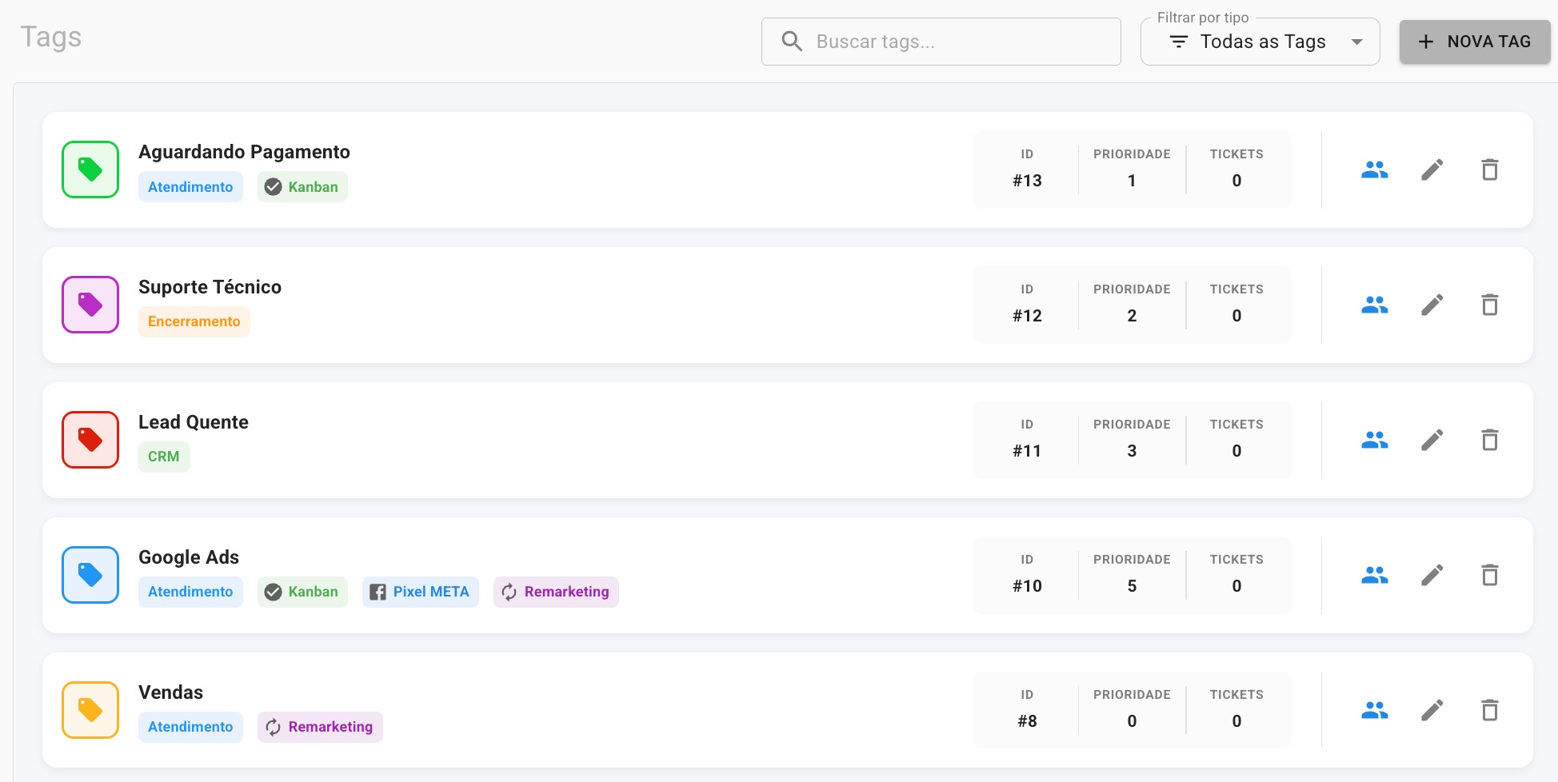Edit the Suporte Técnico tag

click(1432, 305)
